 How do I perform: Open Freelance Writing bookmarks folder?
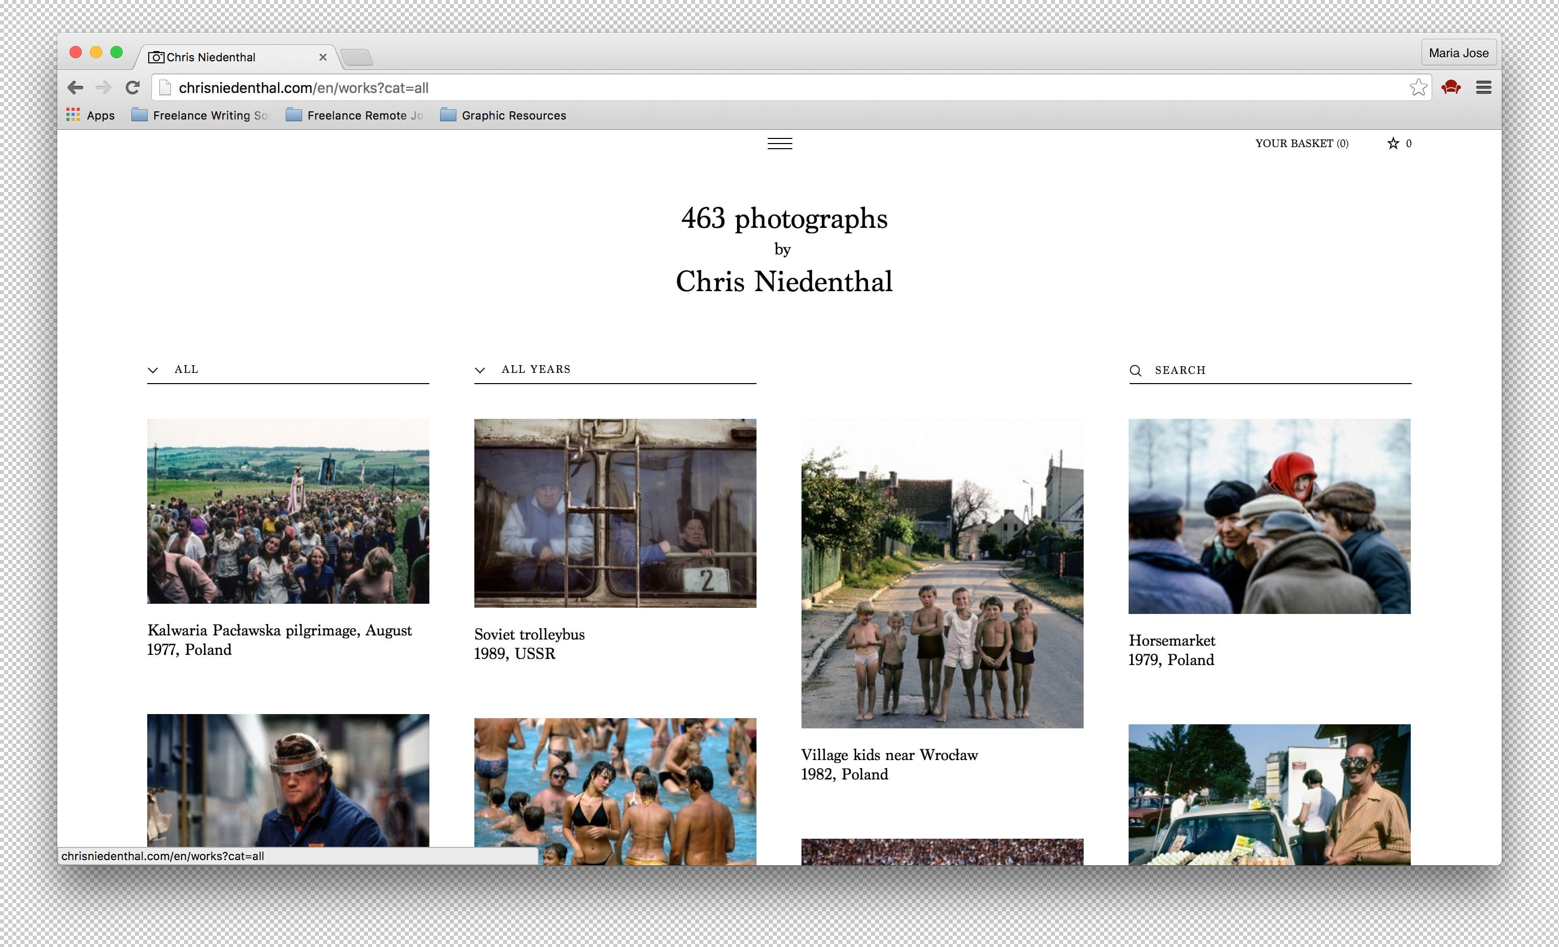[x=201, y=115]
